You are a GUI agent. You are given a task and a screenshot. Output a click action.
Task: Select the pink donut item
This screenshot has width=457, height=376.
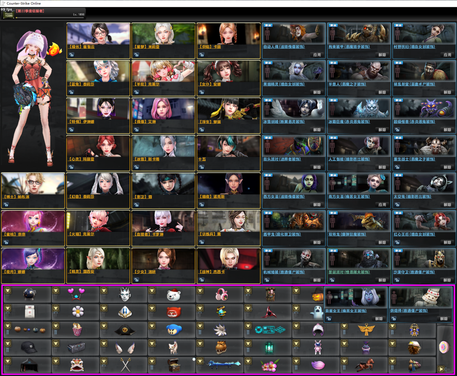(x=444, y=347)
